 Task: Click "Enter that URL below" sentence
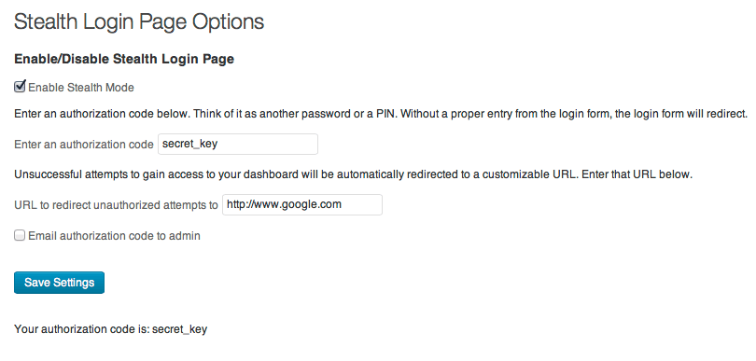click(637, 175)
